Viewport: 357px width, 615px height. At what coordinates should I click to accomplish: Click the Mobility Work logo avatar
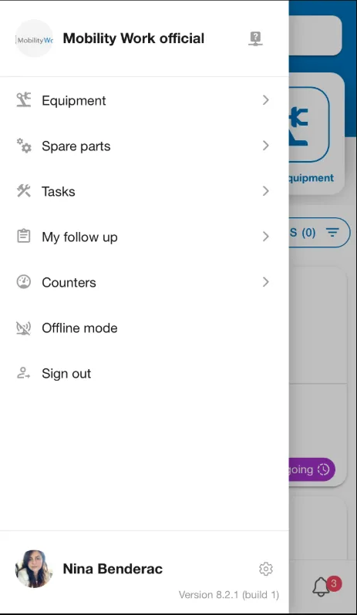pos(34,39)
